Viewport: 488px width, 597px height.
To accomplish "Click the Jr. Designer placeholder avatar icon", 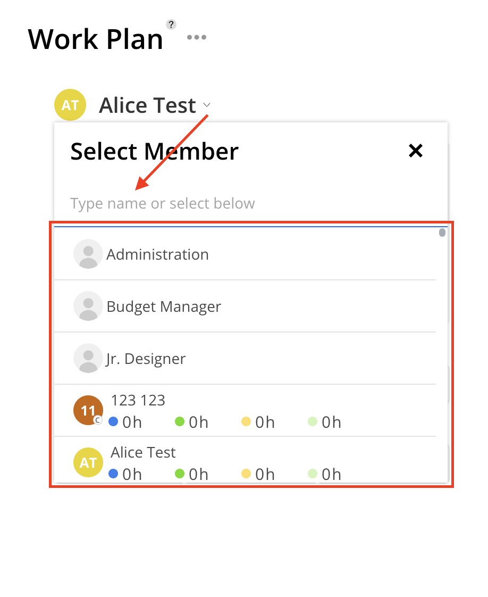I will [88, 358].
